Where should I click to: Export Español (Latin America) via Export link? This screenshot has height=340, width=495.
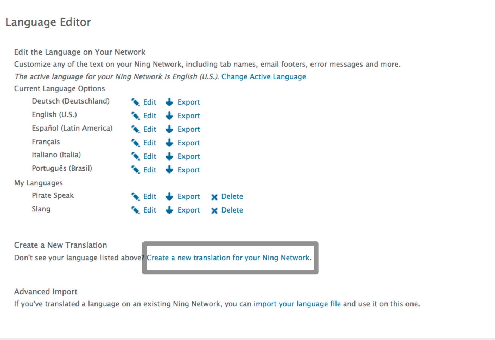(189, 130)
